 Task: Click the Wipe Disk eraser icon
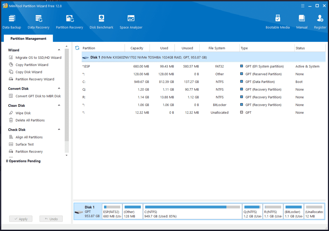point(11,113)
